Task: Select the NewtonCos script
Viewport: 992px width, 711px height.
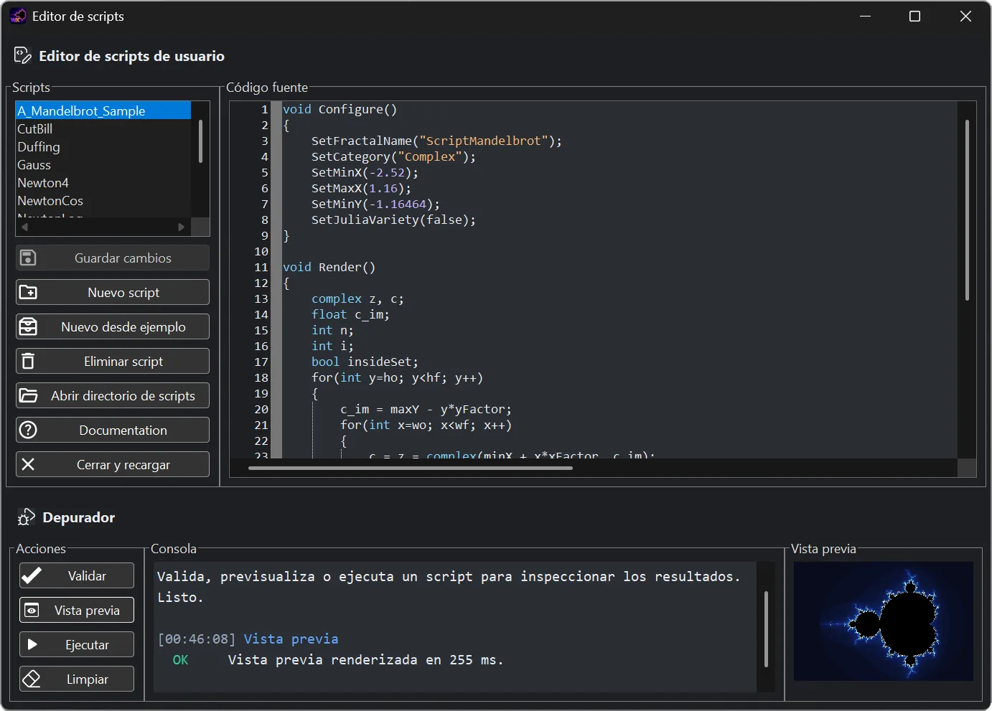Action: (103, 200)
